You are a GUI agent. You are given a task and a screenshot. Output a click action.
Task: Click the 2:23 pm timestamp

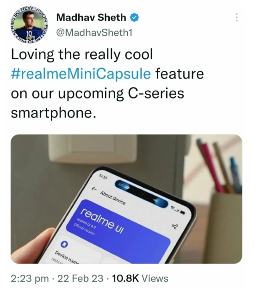click(x=30, y=278)
